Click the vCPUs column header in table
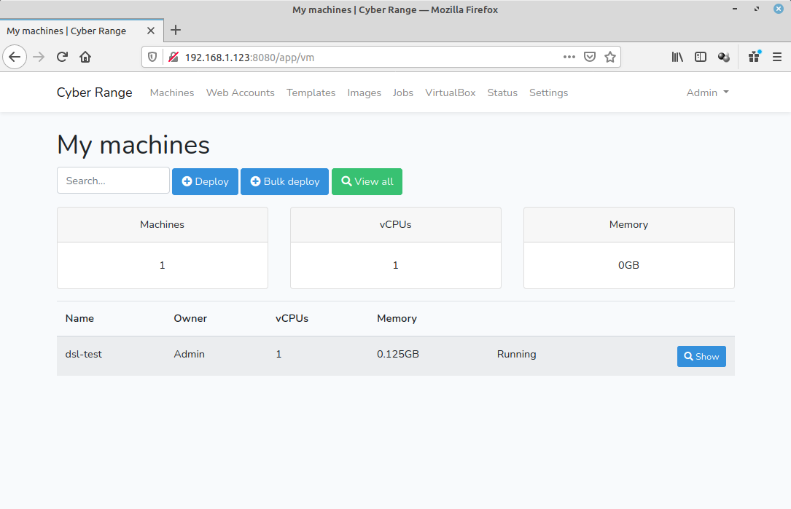Image resolution: width=791 pixels, height=509 pixels. pos(292,318)
